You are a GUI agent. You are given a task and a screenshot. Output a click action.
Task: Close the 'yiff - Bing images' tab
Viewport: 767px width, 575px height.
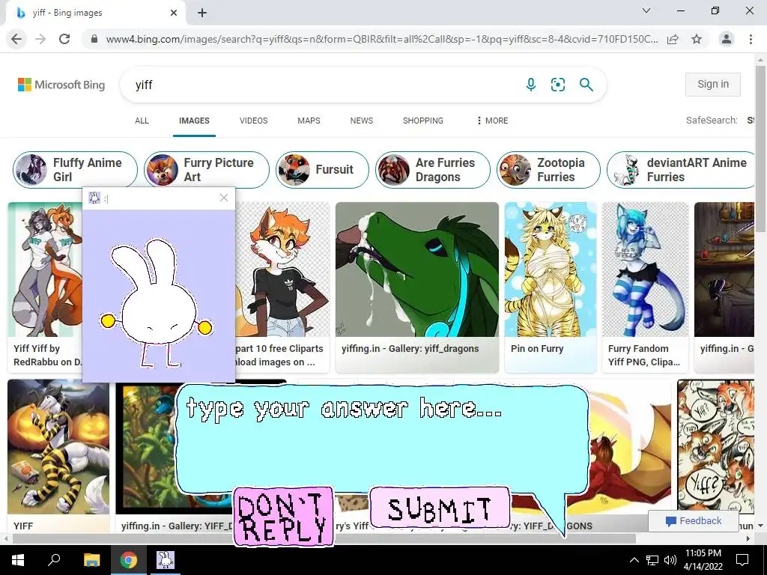coord(174,13)
